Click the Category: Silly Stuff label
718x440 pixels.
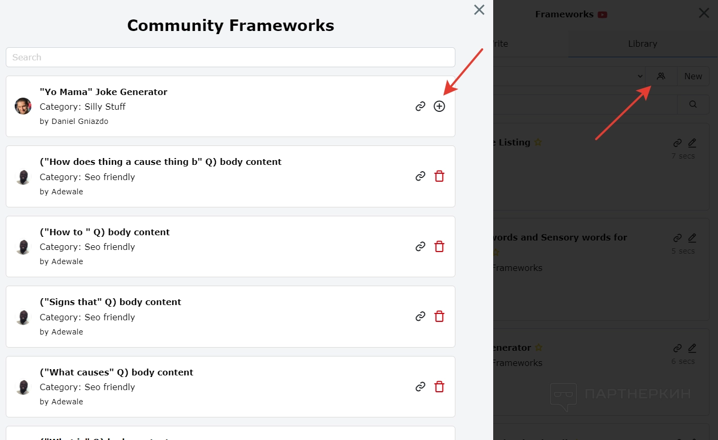82,107
